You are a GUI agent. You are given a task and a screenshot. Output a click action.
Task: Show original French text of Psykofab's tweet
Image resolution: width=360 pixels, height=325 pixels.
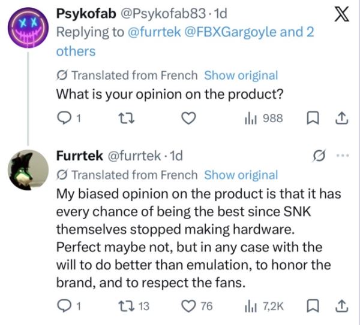[x=241, y=75]
